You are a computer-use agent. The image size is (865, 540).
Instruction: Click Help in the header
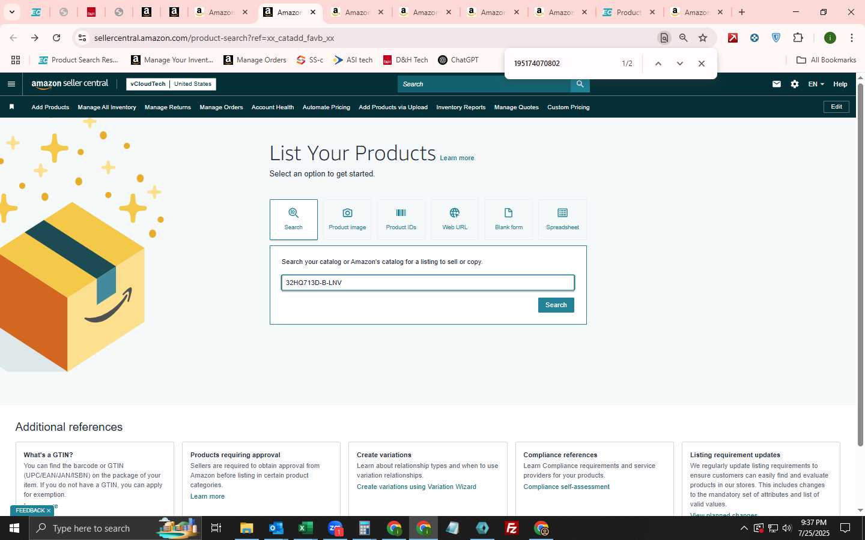(840, 84)
